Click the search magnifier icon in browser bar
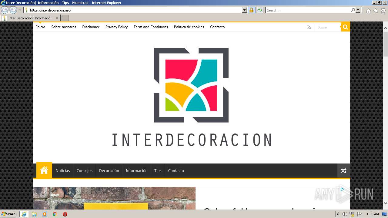 tap(353, 10)
